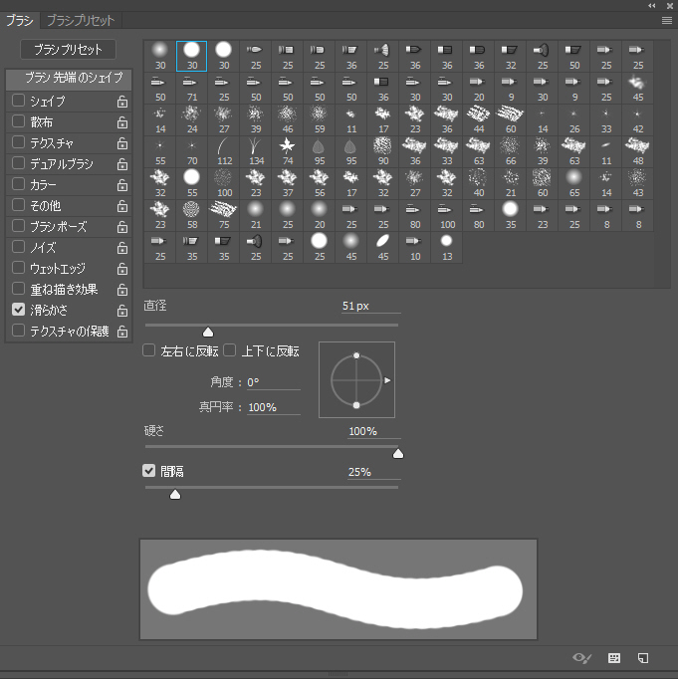The height and width of the screenshot is (679, 678).
Task: Check the 上下に反転 option
Action: click(229, 349)
